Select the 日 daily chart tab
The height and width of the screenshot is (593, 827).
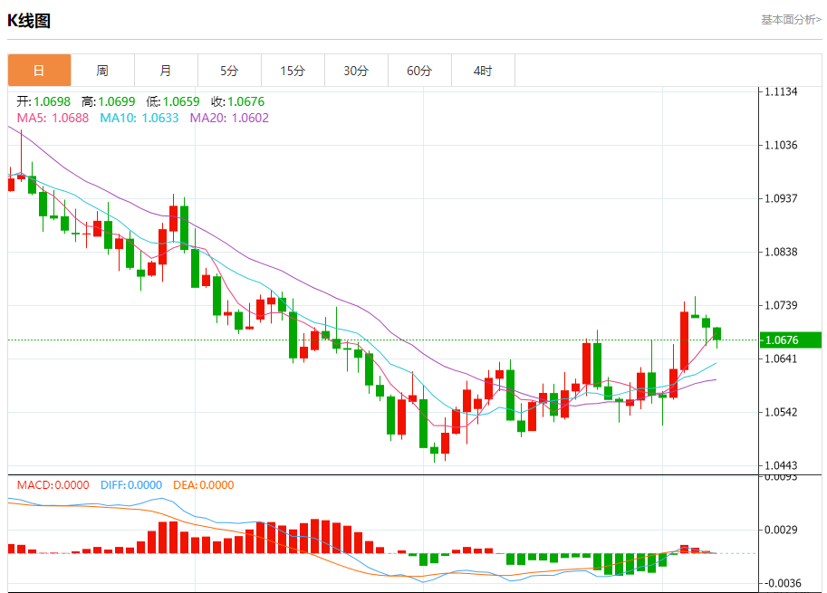coord(39,70)
